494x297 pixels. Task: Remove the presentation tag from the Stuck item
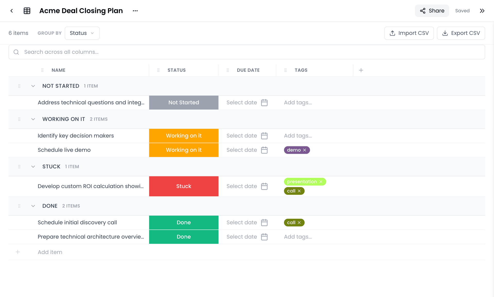[x=321, y=182]
